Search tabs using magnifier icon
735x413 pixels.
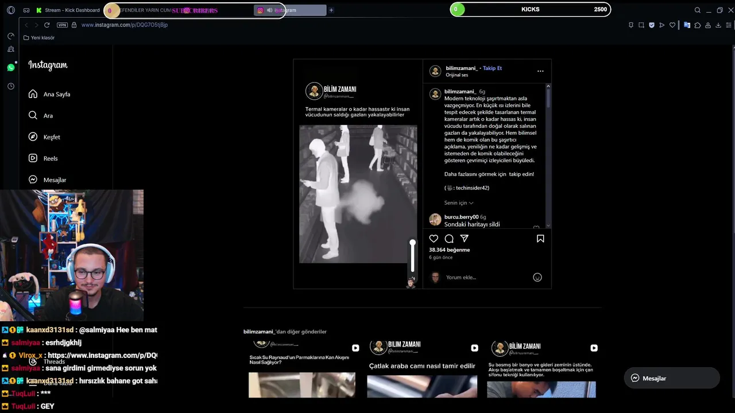click(x=698, y=10)
